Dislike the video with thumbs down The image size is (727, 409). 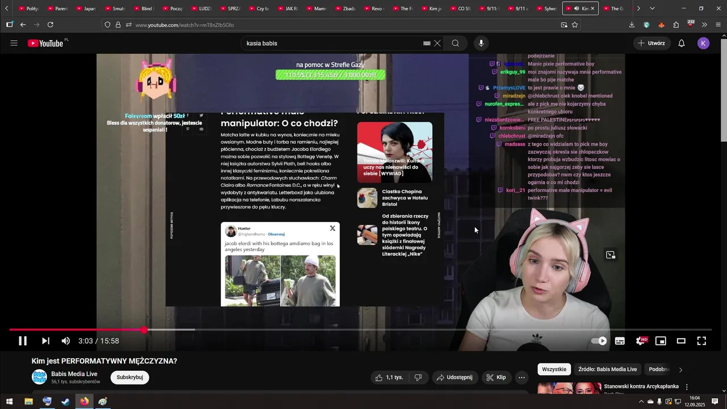pos(418,377)
